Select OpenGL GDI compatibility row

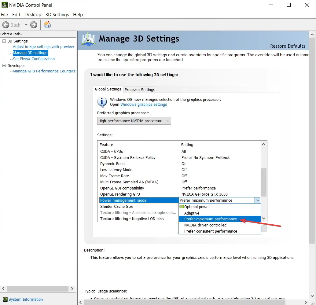click(x=180, y=188)
